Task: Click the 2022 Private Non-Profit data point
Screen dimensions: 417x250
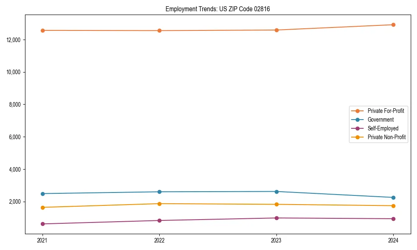Action: (x=159, y=204)
